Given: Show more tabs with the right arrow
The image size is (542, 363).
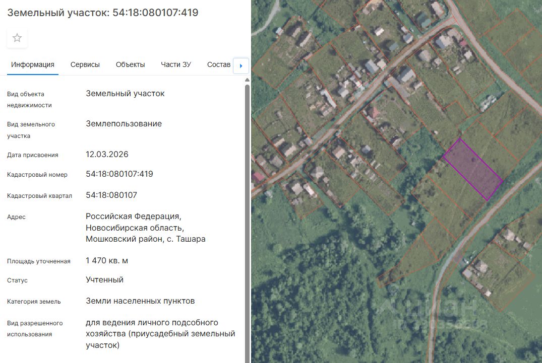Looking at the screenshot, I should pos(241,65).
